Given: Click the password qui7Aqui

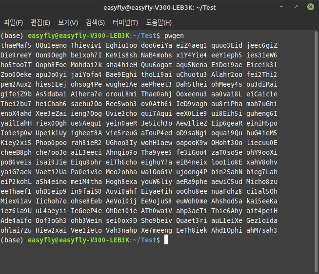Looking at the screenshot, I should pyautogui.click(x=157, y=114).
